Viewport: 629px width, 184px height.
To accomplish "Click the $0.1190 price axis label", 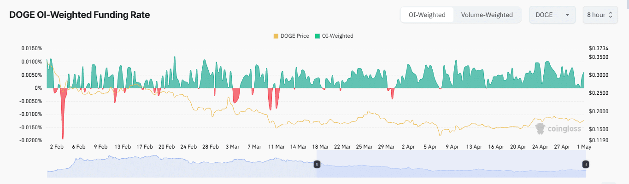I will click(x=599, y=140).
